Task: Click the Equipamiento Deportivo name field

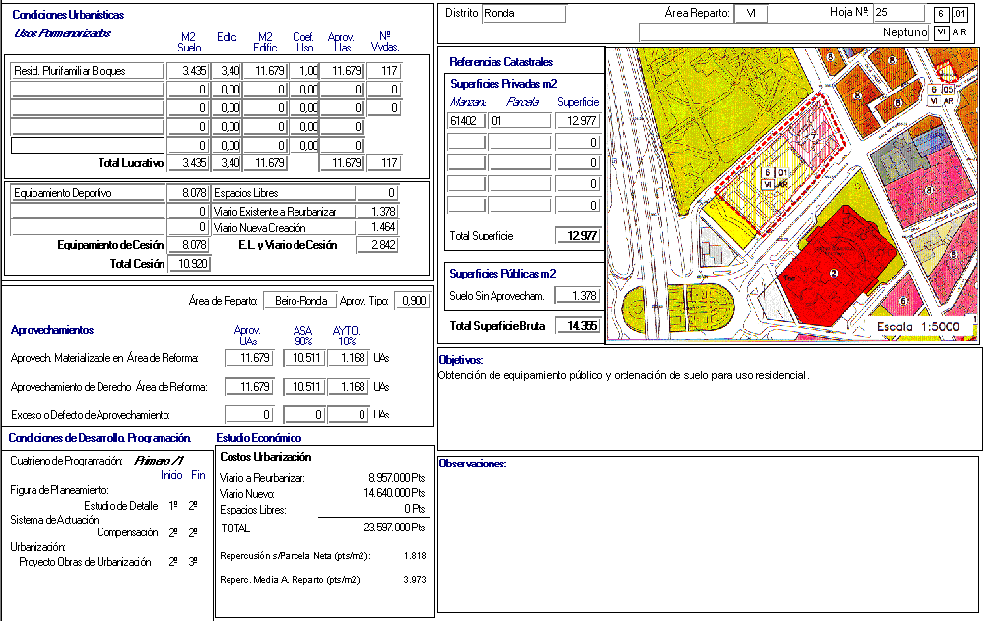Action: pyautogui.click(x=87, y=193)
